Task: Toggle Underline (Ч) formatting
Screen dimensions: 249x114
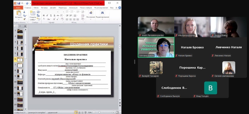Action: tap(51, 15)
